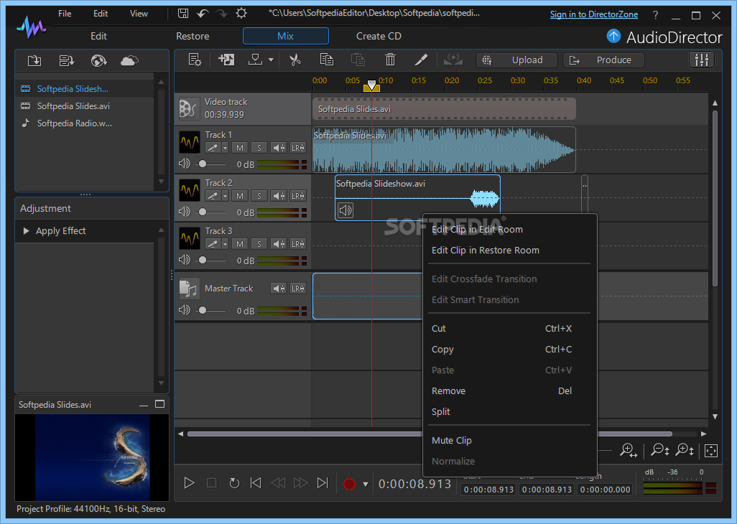Click Track 3 volume slider knob
This screenshot has height=524, width=737.
(x=203, y=260)
